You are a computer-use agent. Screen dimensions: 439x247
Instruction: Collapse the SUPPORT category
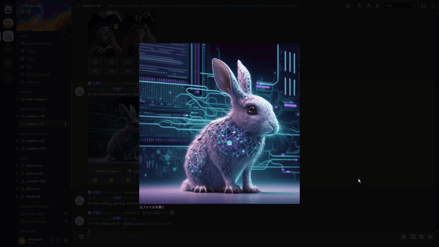[x=25, y=92]
